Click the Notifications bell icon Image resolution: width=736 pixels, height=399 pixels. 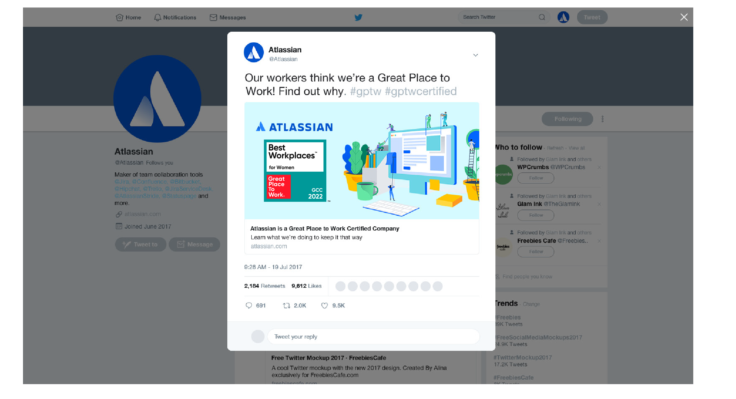pos(158,17)
